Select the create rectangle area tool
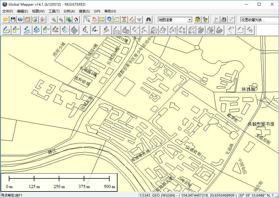The height and width of the screenshot is (198, 279). click(x=16, y=30)
